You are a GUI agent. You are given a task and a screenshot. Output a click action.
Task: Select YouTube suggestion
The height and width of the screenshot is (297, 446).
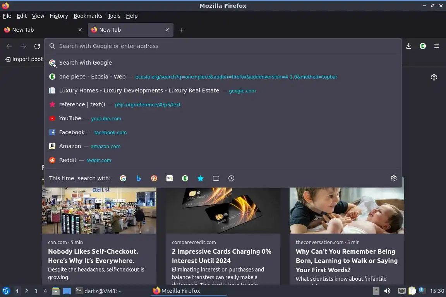tap(223, 118)
